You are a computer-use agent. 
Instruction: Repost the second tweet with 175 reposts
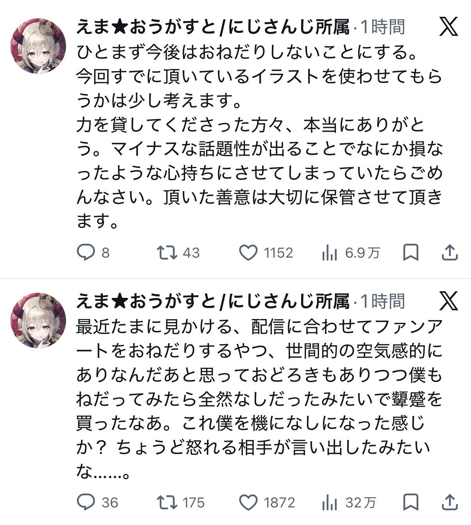[166, 502]
